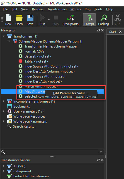Toggle the Prompt button in toolbar
This screenshot has height=179, width=124.
pos(89,20)
